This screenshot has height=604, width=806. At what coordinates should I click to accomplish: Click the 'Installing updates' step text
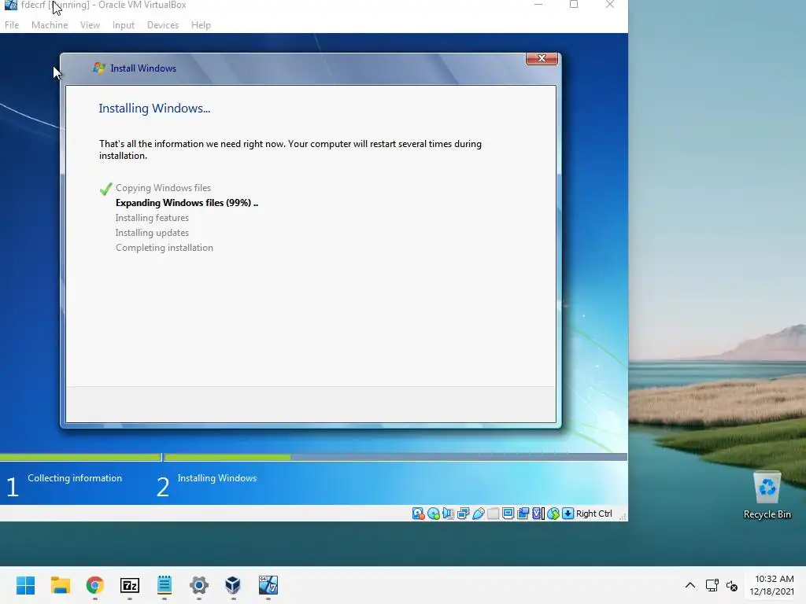pyautogui.click(x=152, y=233)
